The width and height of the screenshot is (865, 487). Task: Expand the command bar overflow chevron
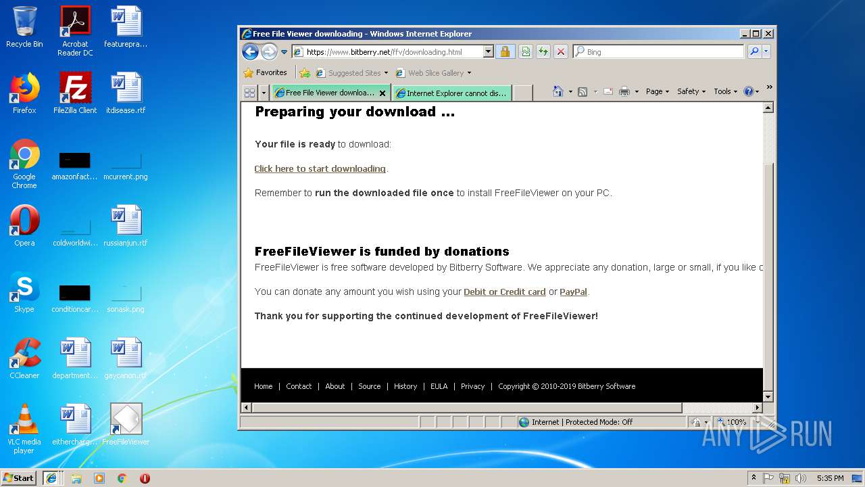[x=769, y=87]
